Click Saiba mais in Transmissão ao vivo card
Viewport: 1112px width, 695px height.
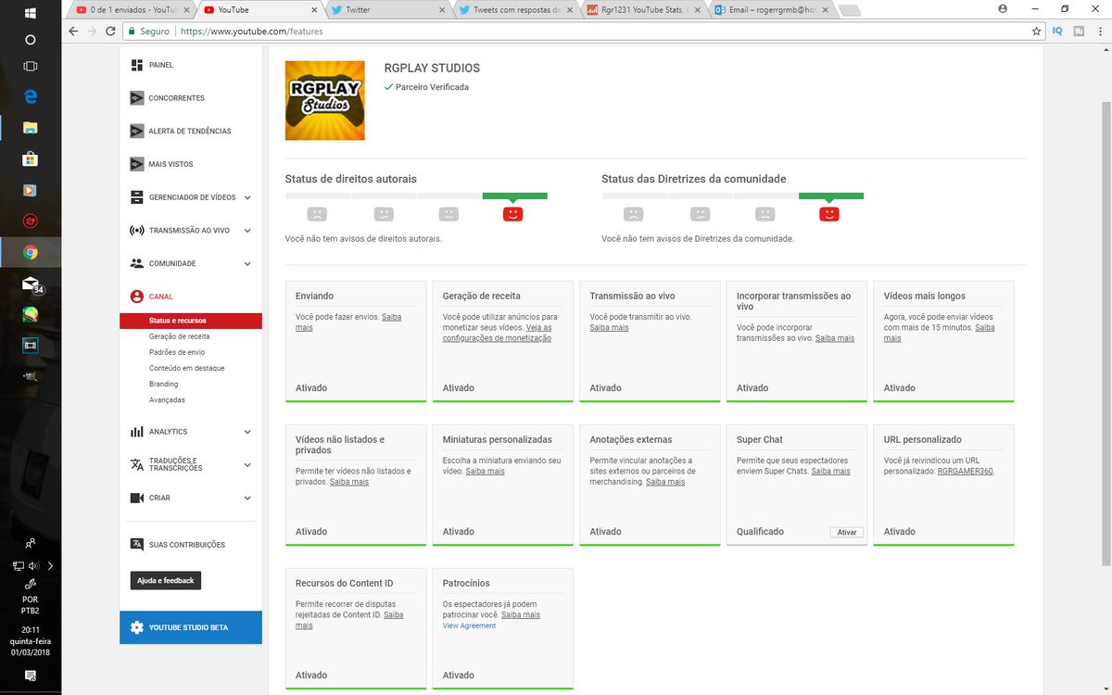[609, 327]
